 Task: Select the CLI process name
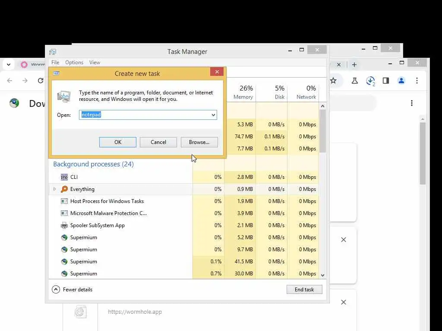click(x=74, y=177)
